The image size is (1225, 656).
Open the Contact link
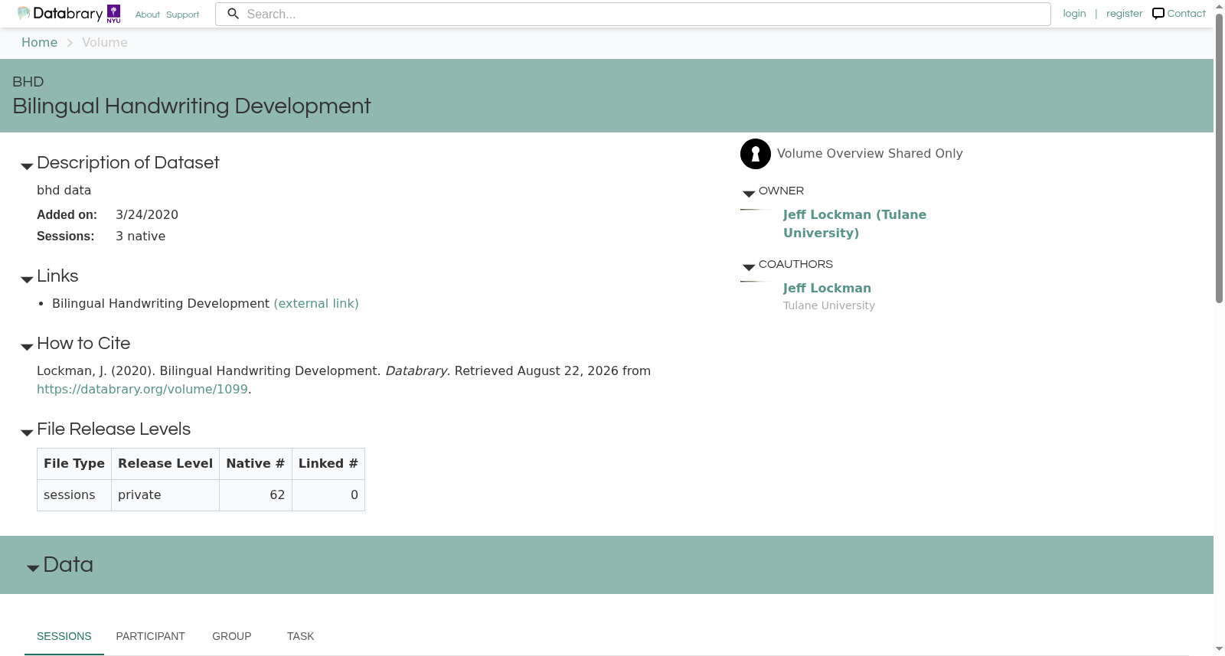(1186, 14)
